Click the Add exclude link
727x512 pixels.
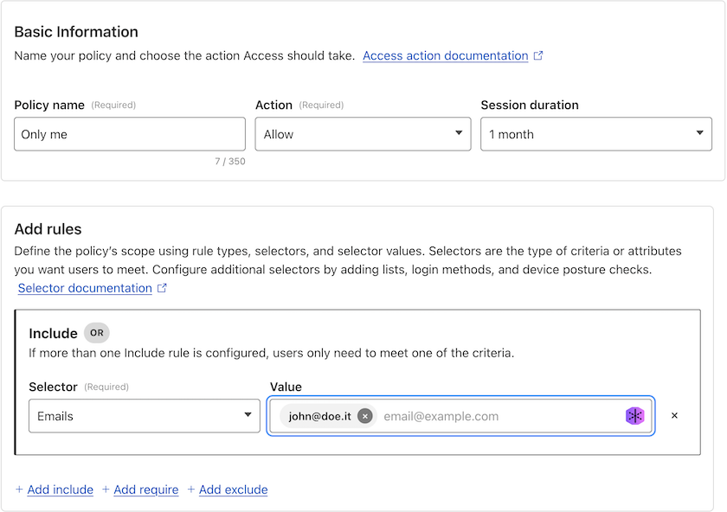(x=233, y=490)
